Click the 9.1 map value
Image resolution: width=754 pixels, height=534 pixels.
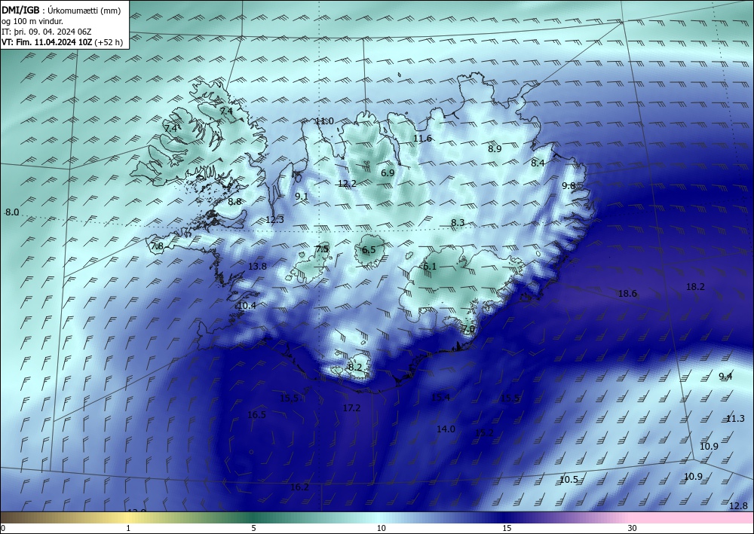[302, 196]
